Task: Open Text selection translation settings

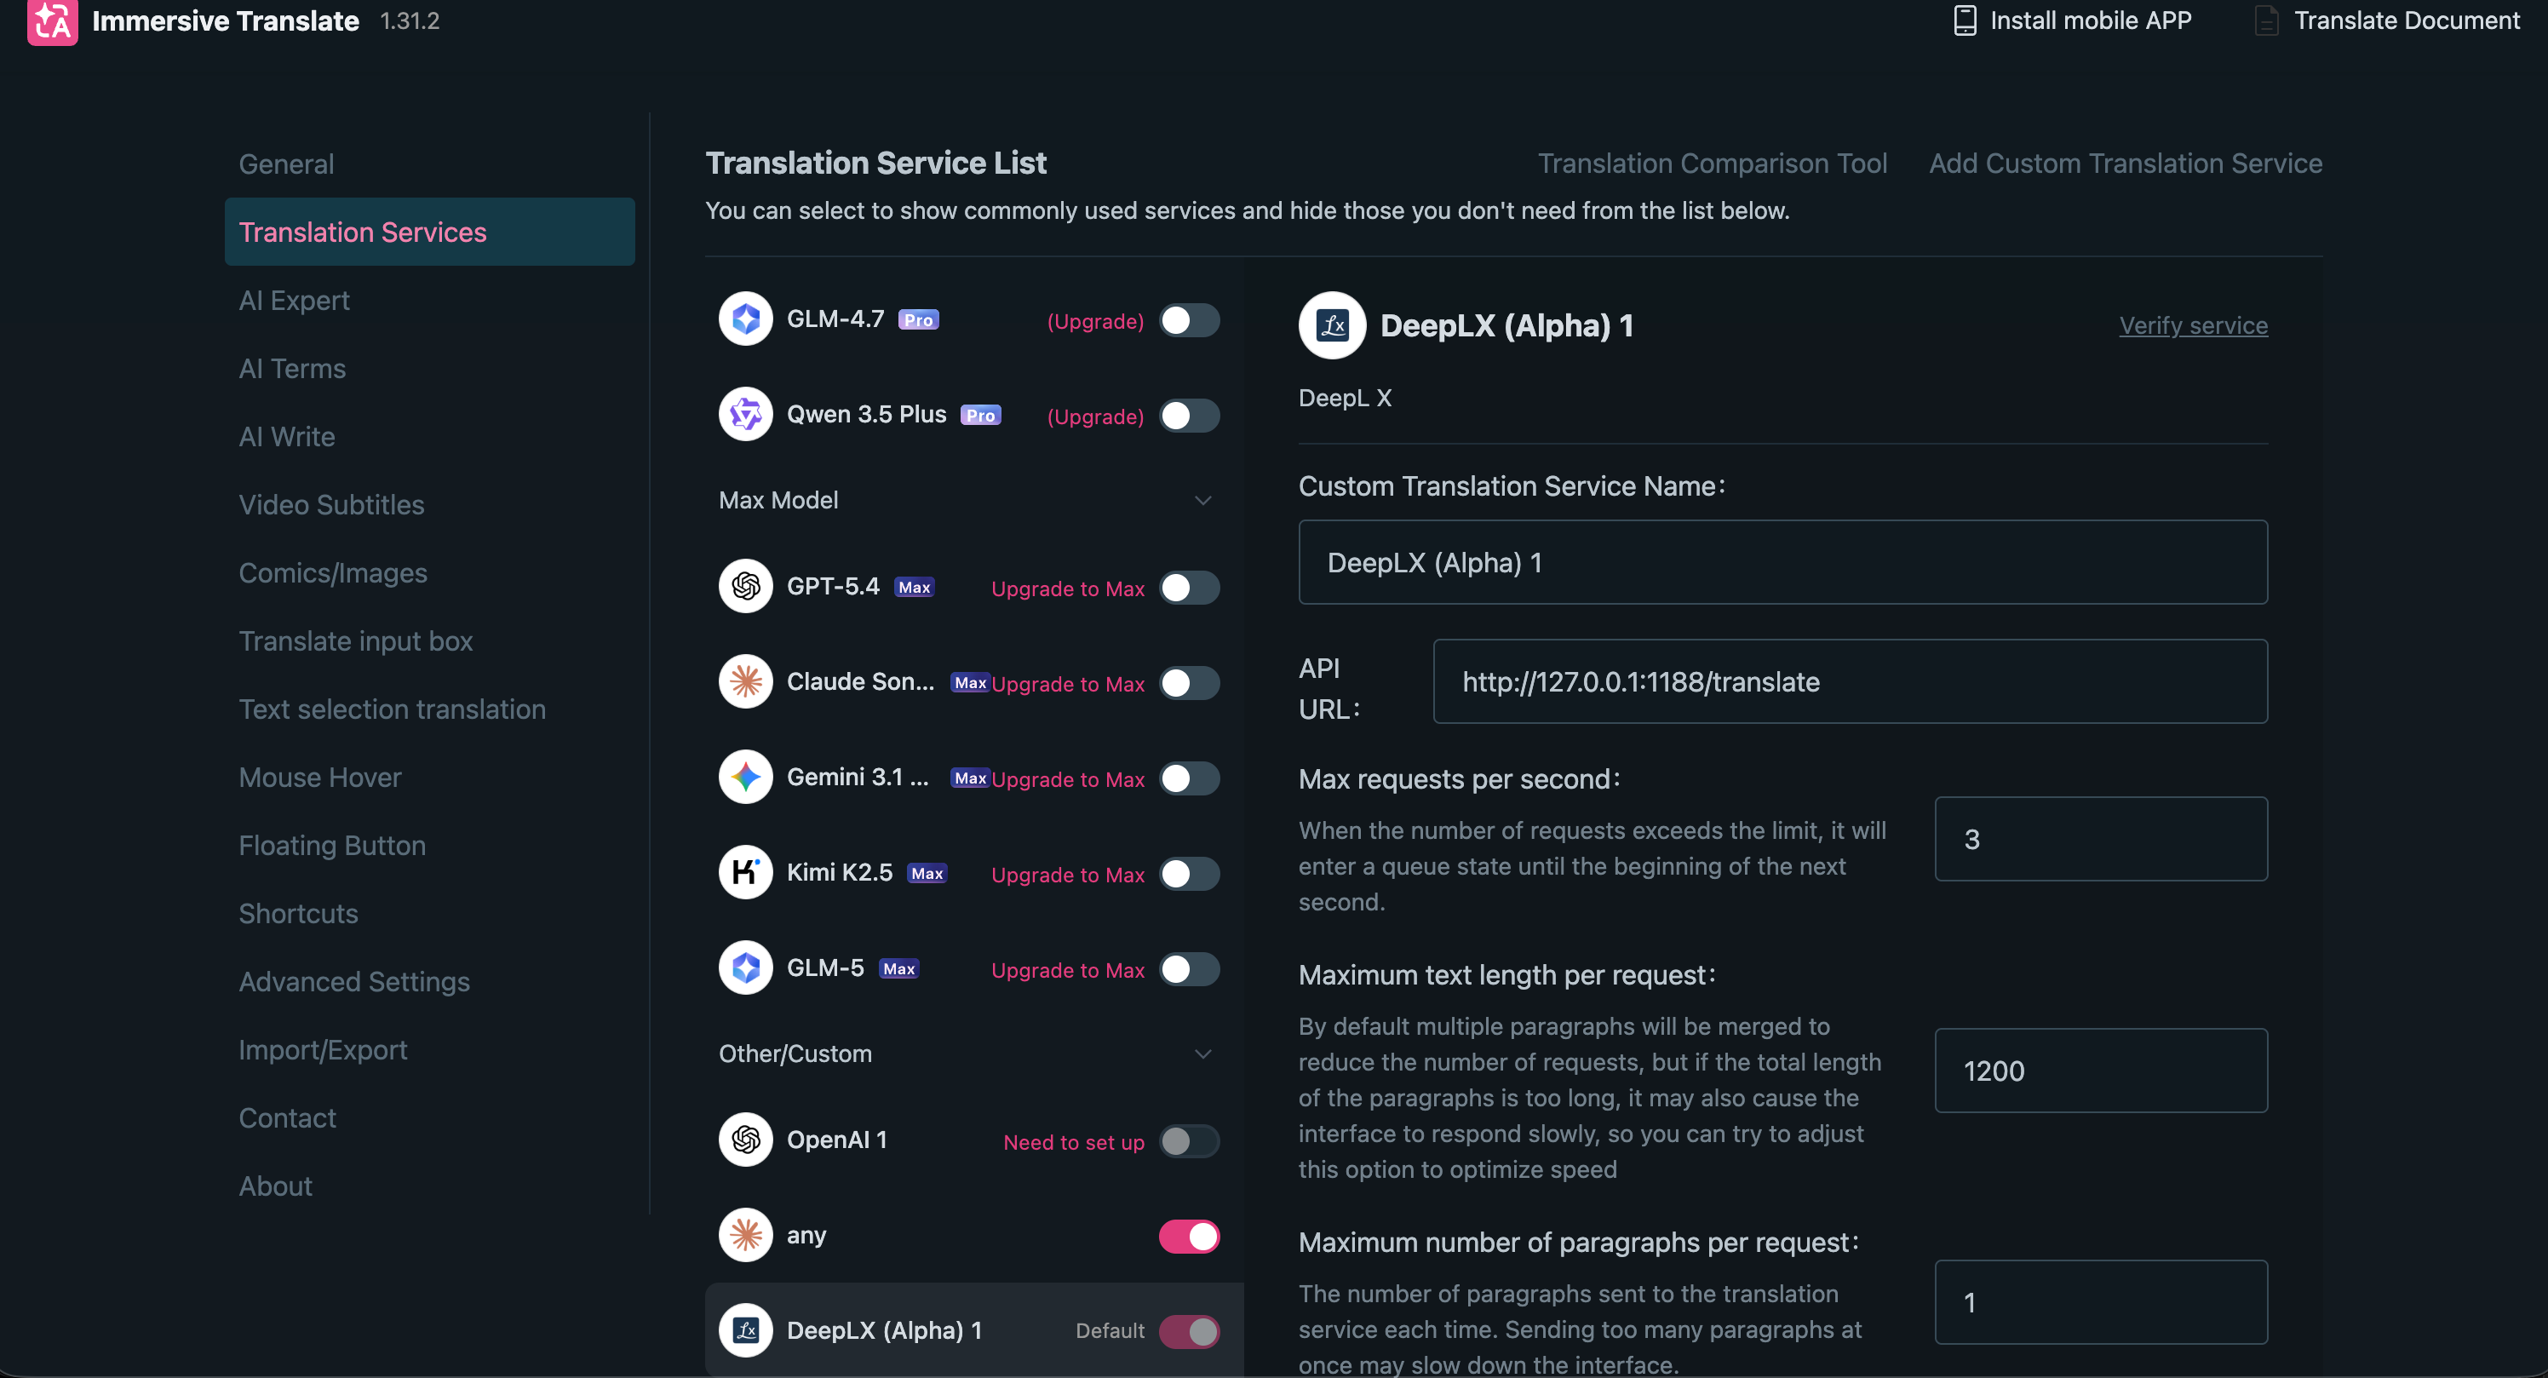Action: (x=429, y=710)
